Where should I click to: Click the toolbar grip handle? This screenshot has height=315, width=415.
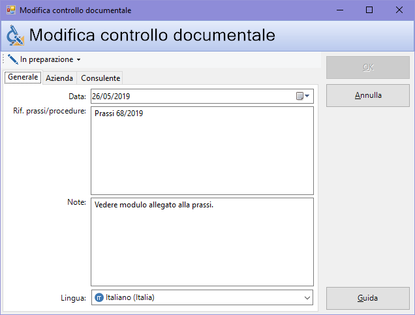click(x=3, y=59)
